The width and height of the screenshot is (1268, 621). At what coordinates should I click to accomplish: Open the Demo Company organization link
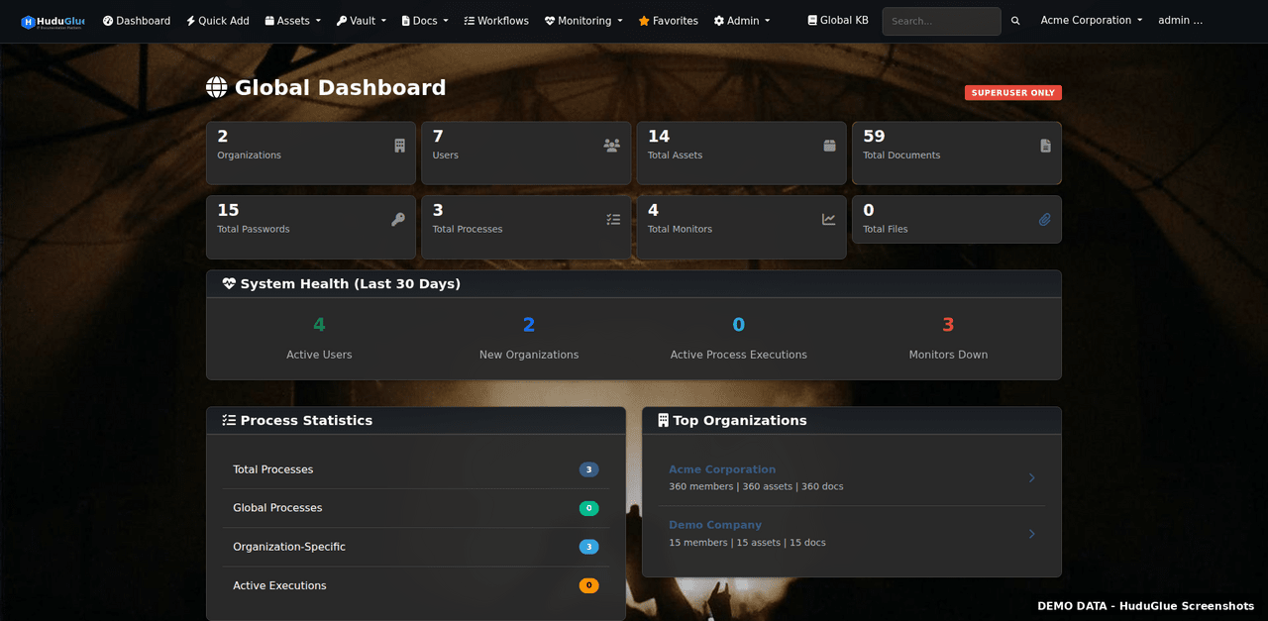[715, 525]
